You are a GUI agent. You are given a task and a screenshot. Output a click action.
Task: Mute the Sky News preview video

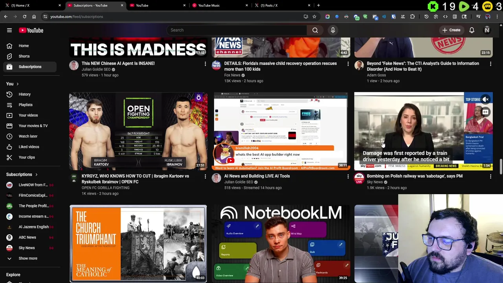point(486,99)
